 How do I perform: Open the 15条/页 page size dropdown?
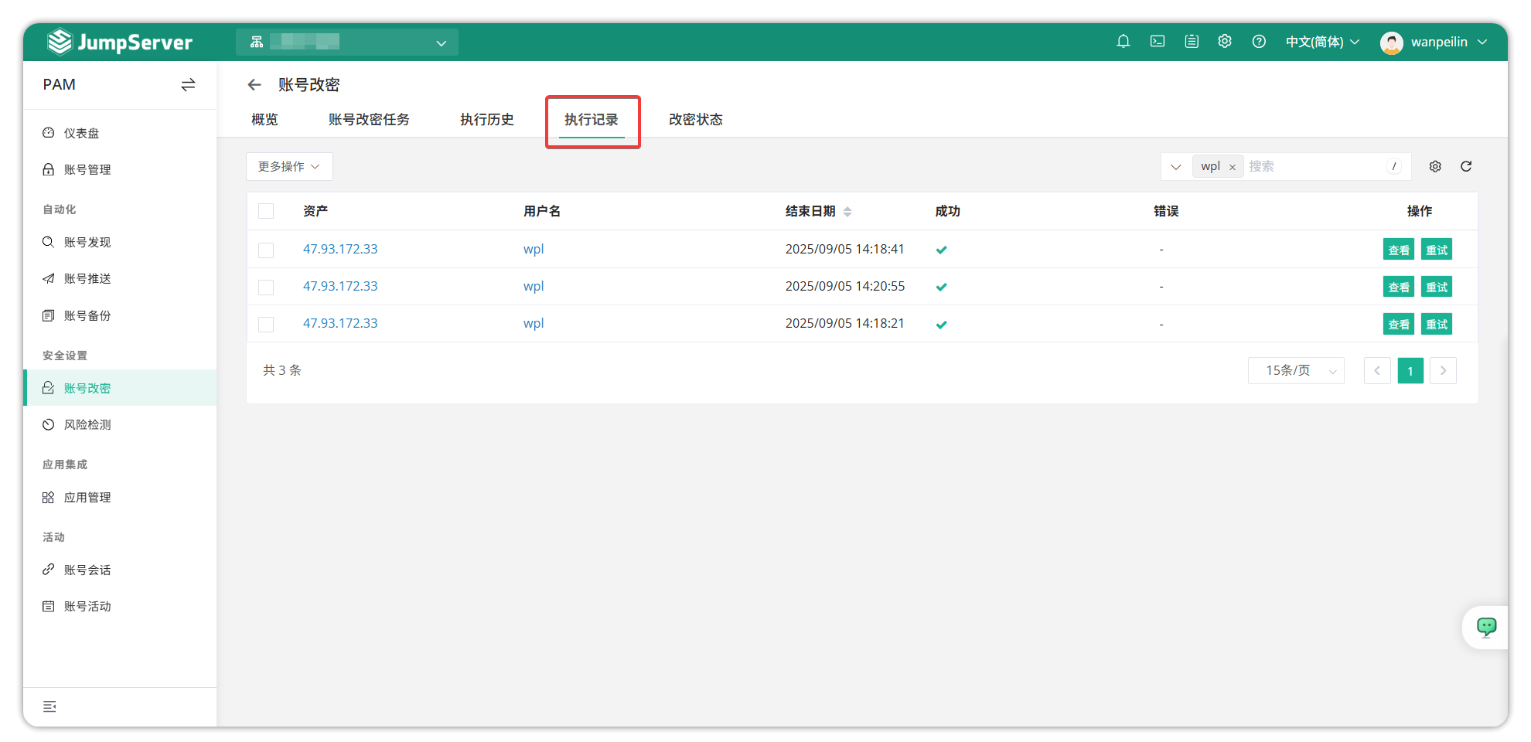click(x=1295, y=371)
